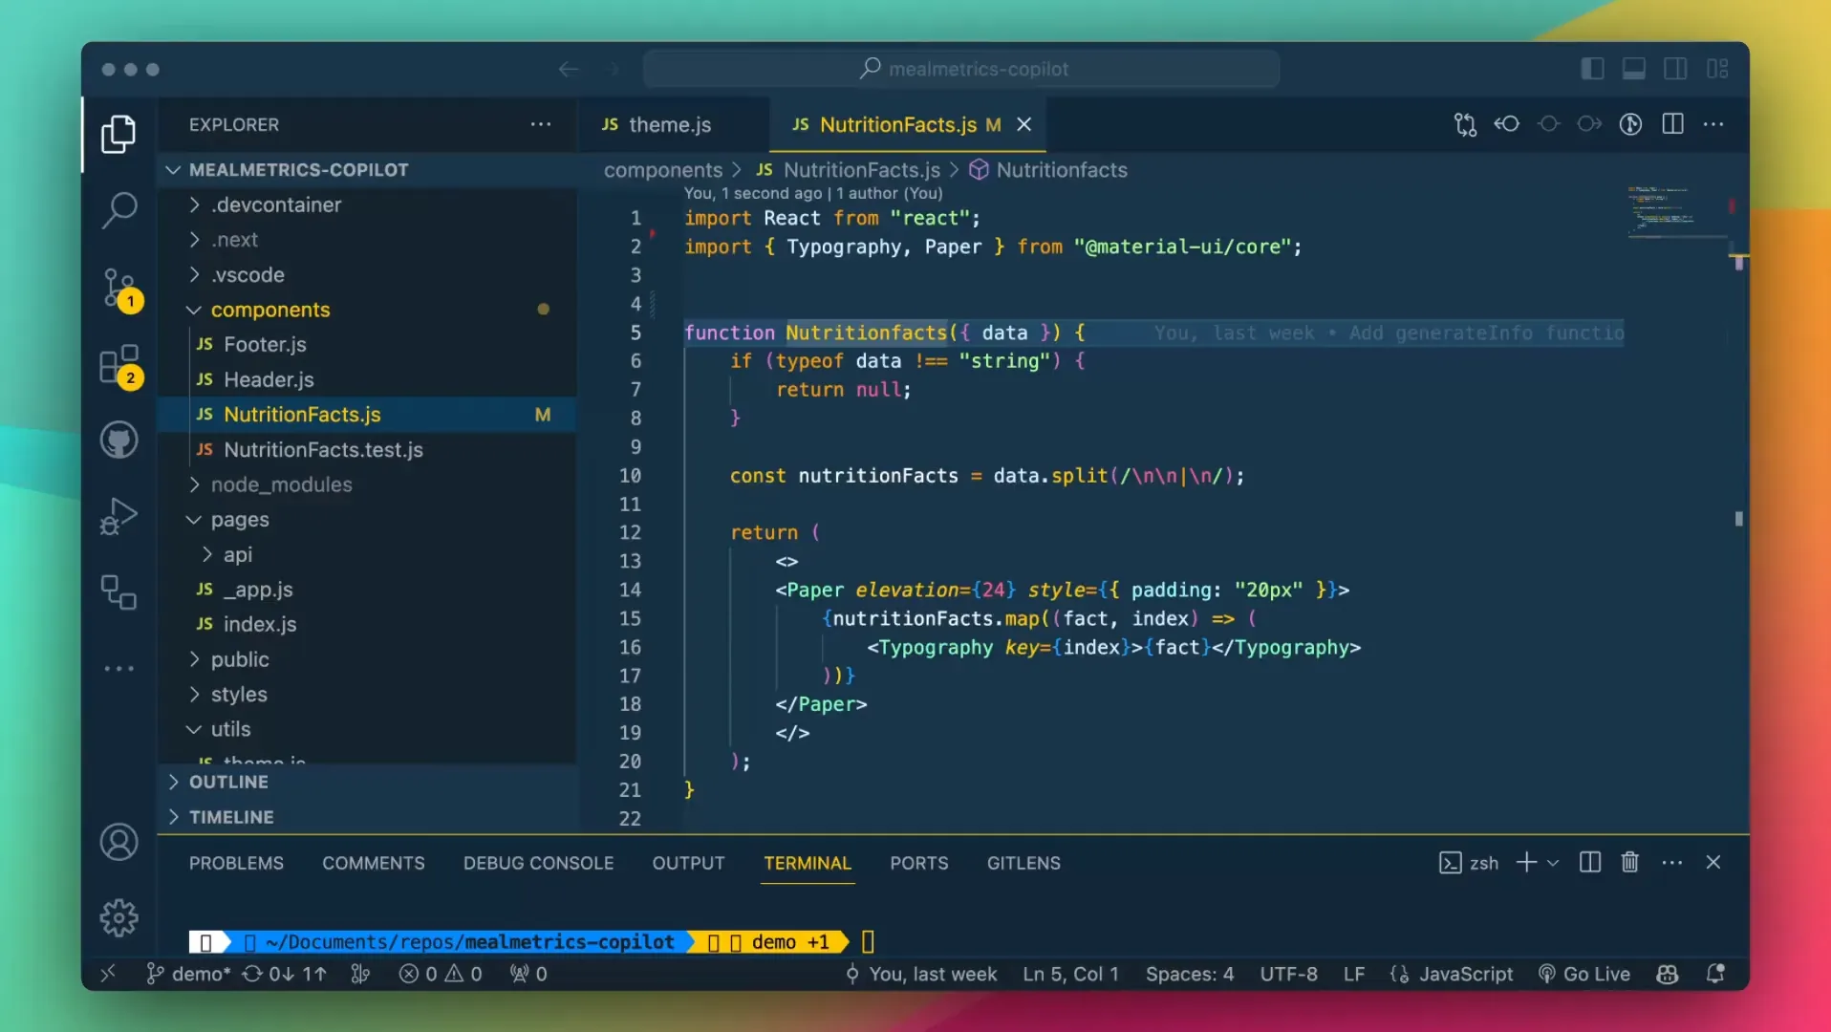This screenshot has height=1032, width=1831.
Task: Open the Explorer view in activity bar
Action: coord(118,134)
